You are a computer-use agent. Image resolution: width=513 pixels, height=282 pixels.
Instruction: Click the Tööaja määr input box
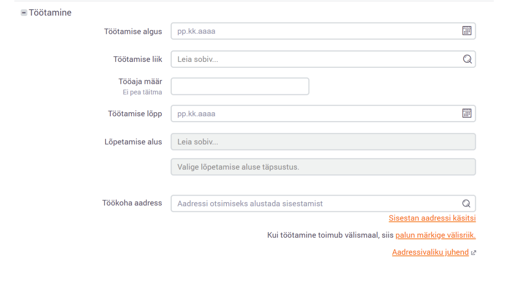(240, 86)
